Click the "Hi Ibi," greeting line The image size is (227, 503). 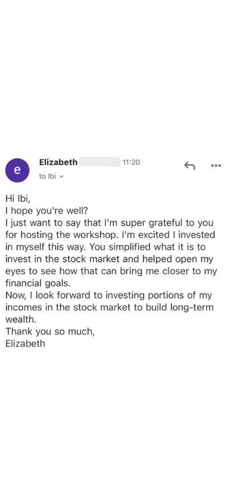coord(17,199)
